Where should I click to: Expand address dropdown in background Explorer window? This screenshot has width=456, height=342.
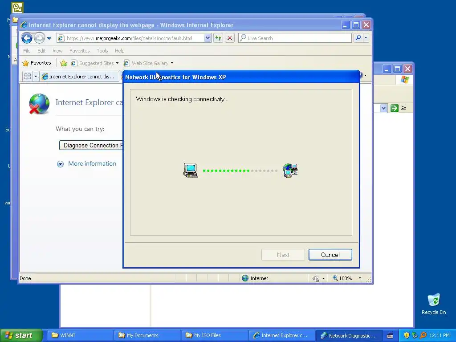[x=383, y=108]
